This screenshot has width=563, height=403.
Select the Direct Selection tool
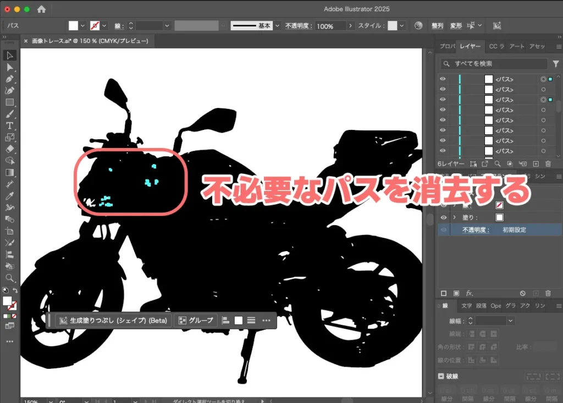pos(9,67)
